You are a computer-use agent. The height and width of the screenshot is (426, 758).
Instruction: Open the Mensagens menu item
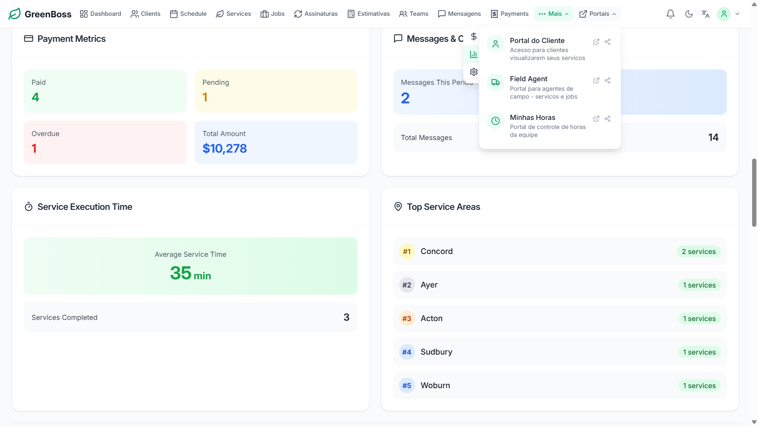pyautogui.click(x=459, y=13)
